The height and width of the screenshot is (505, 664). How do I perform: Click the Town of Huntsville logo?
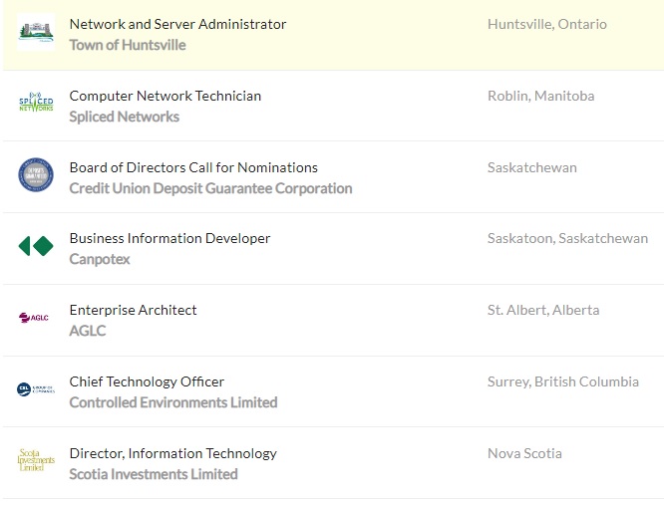tap(36, 32)
